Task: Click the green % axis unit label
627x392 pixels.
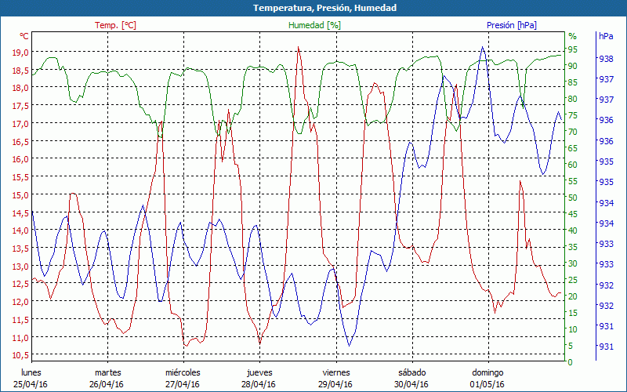Action: [x=572, y=36]
